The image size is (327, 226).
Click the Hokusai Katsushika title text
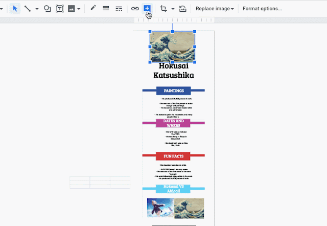[174, 71]
